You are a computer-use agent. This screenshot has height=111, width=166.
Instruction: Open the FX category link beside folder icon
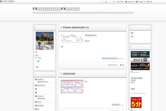coord(123,65)
